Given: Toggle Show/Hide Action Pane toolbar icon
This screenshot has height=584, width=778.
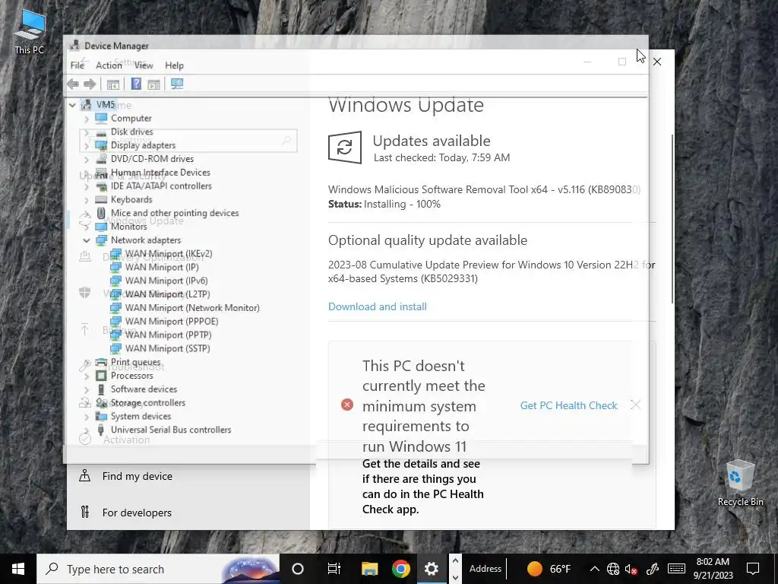Looking at the screenshot, I should (x=153, y=84).
